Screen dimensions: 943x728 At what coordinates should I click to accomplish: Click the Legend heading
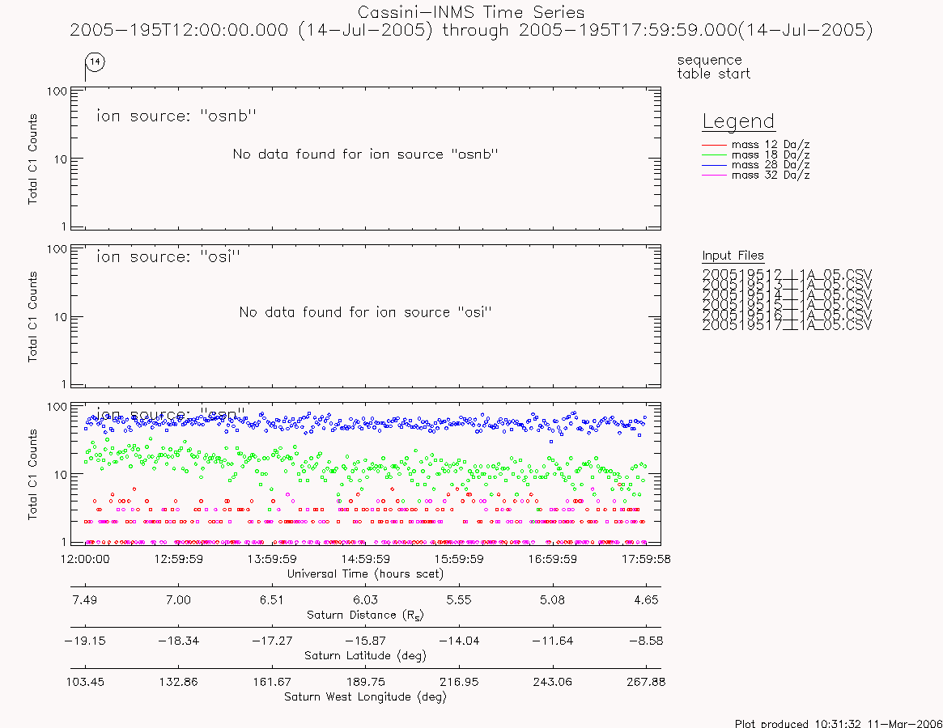738,121
